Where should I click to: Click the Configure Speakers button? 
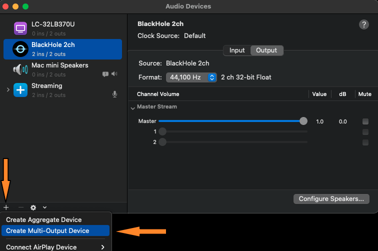point(331,199)
